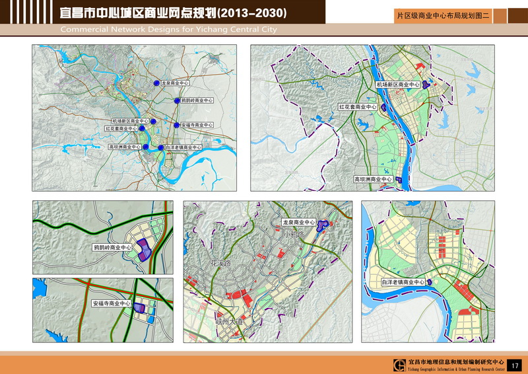Screen dimensions: 528x374
Task: Click the blue dot beside 鸦鹊岭商业中心 on overview map
Action: click(176, 100)
